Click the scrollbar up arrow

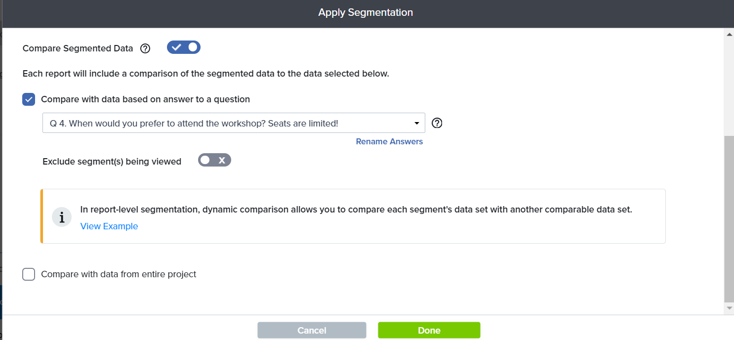[x=729, y=34]
